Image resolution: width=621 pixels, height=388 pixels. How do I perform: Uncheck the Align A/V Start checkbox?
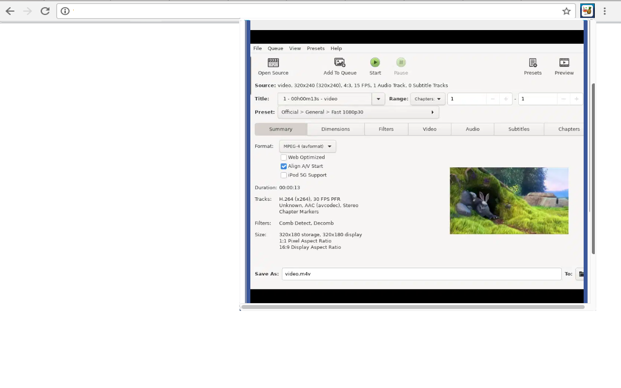point(284,166)
